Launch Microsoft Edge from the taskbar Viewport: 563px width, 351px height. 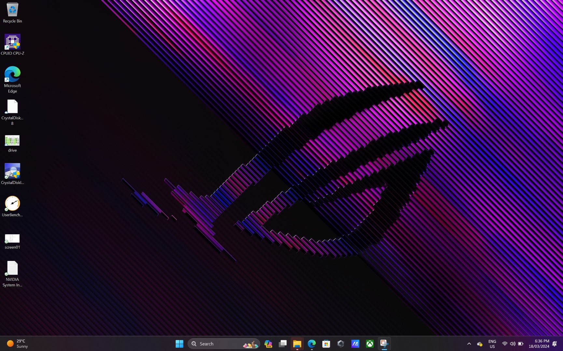click(312, 344)
